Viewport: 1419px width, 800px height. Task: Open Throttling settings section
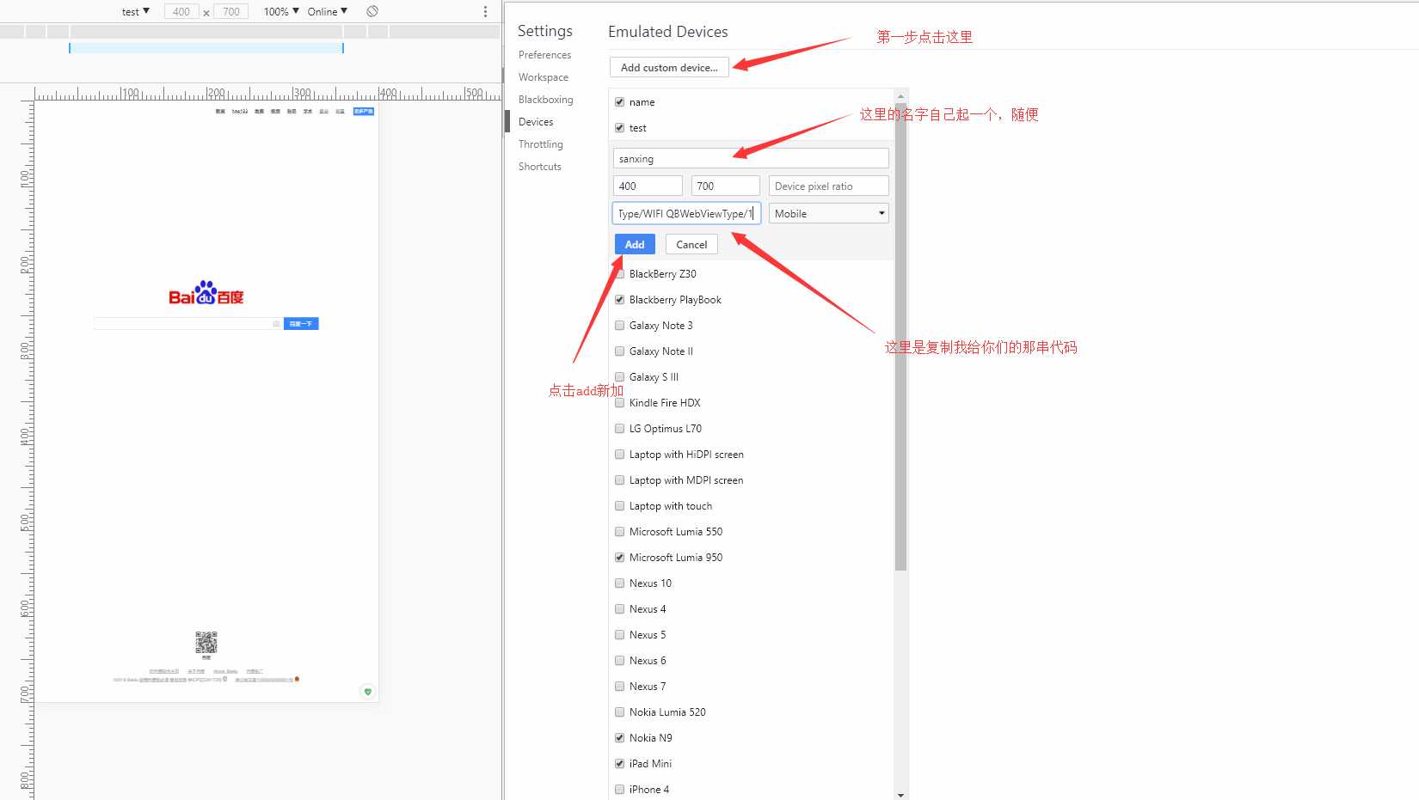click(541, 144)
